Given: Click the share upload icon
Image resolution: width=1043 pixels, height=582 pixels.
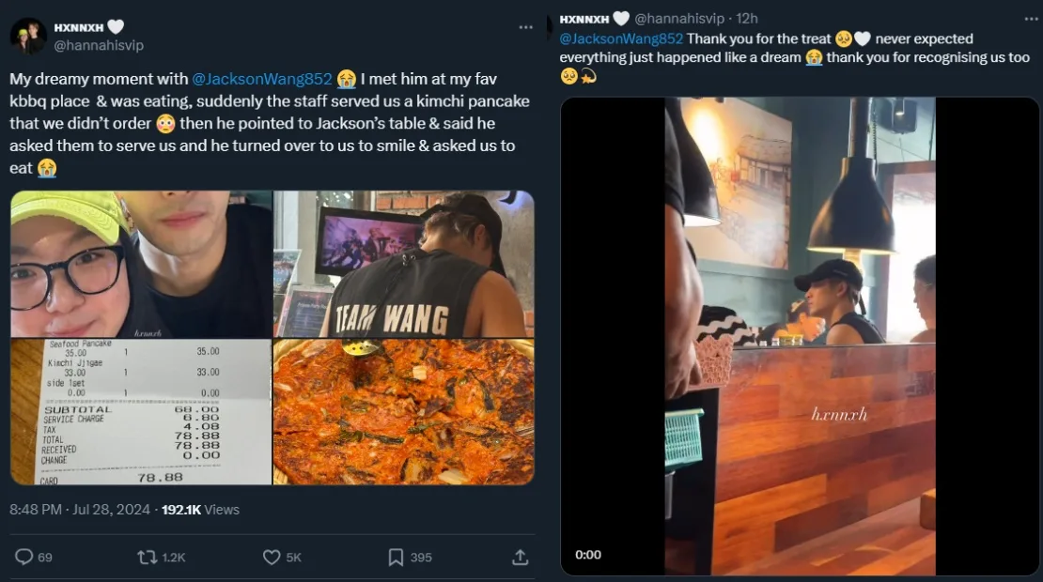Looking at the screenshot, I should 520,557.
